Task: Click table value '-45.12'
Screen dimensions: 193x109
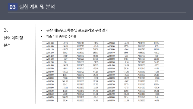Action: click(157, 53)
